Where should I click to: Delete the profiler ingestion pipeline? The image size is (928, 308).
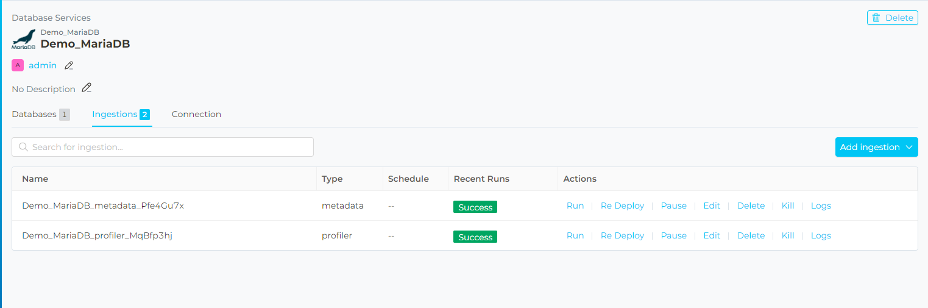pyautogui.click(x=751, y=235)
